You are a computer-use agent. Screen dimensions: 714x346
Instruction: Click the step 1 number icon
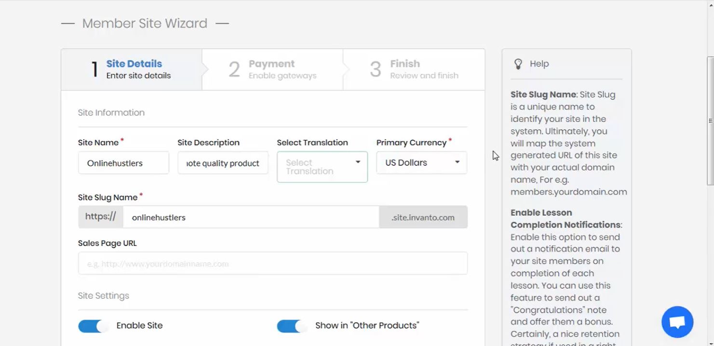[94, 69]
